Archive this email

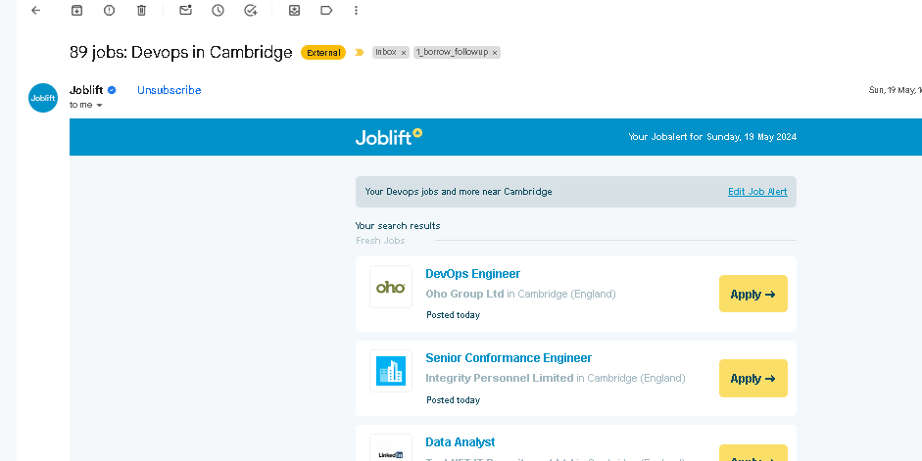point(76,10)
